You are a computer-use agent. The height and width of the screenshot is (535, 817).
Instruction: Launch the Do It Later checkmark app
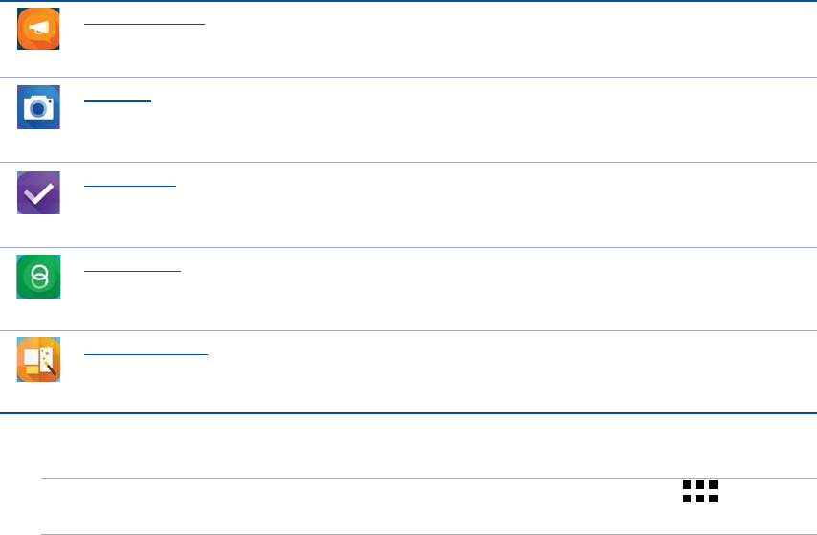[38, 192]
